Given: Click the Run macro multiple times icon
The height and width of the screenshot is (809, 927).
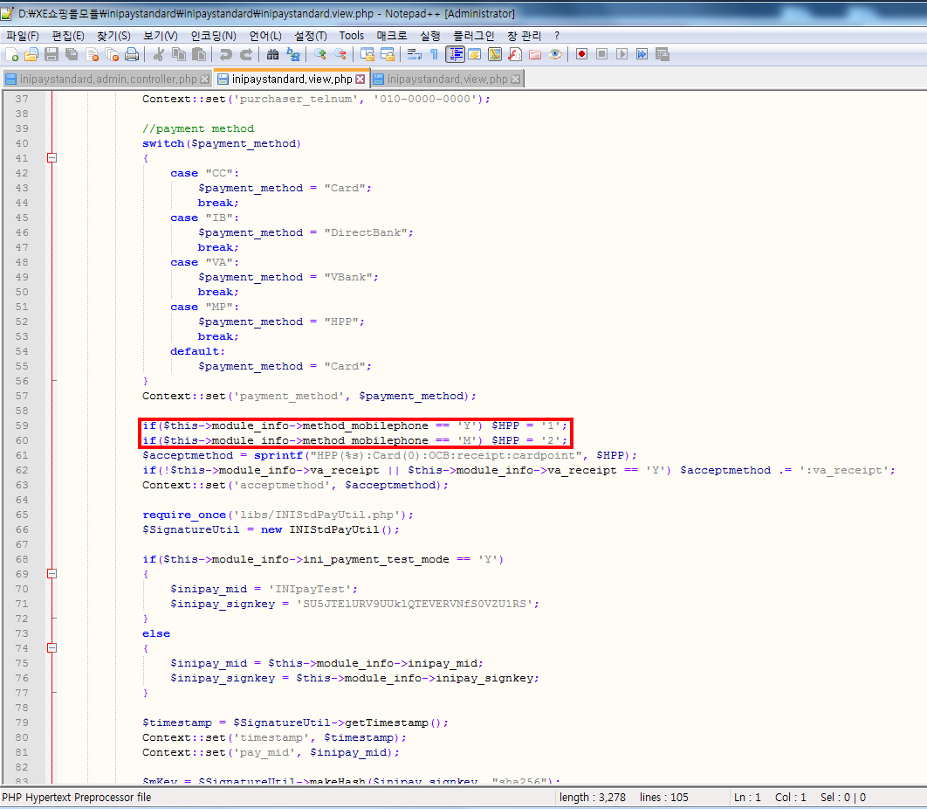Looking at the screenshot, I should tap(642, 54).
